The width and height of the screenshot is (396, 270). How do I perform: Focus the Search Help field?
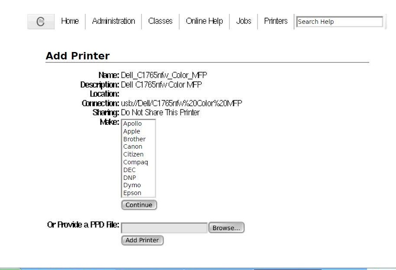coord(339,22)
